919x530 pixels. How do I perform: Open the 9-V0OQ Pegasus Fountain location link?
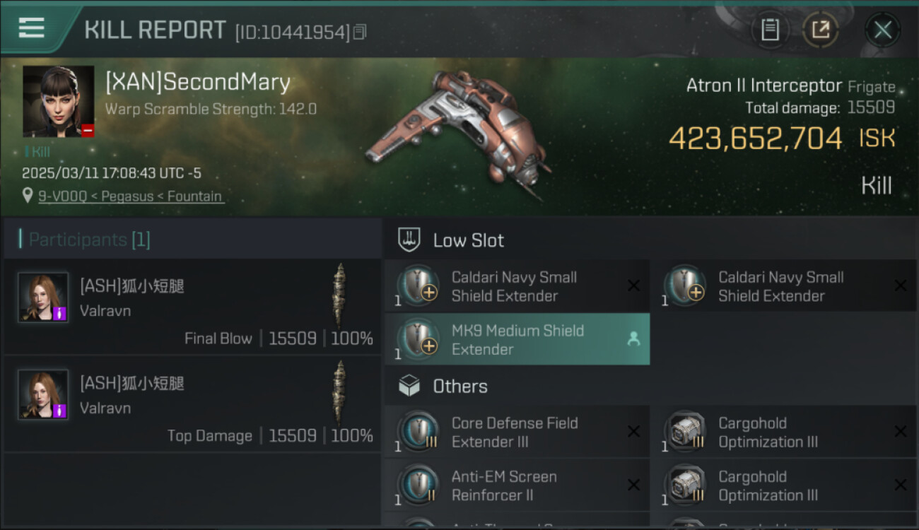(131, 196)
